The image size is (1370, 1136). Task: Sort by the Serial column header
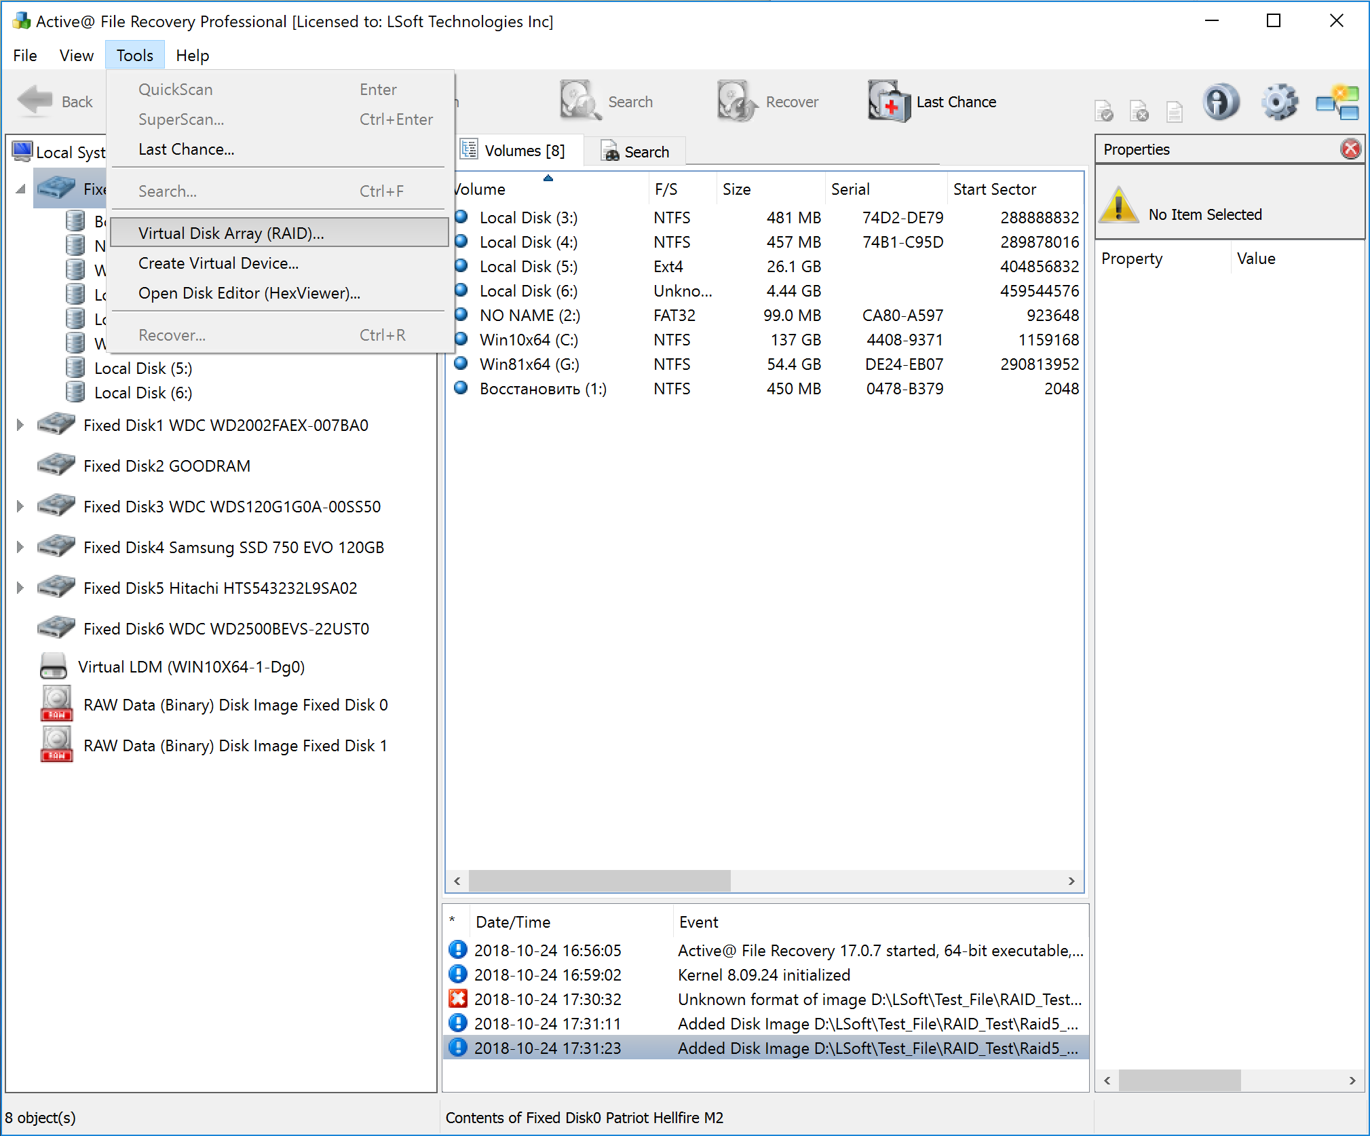pyautogui.click(x=886, y=189)
